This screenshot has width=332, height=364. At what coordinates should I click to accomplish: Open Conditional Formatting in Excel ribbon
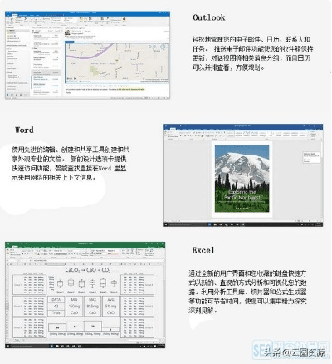(x=85, y=253)
